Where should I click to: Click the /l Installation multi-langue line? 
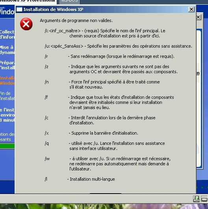click(80, 179)
